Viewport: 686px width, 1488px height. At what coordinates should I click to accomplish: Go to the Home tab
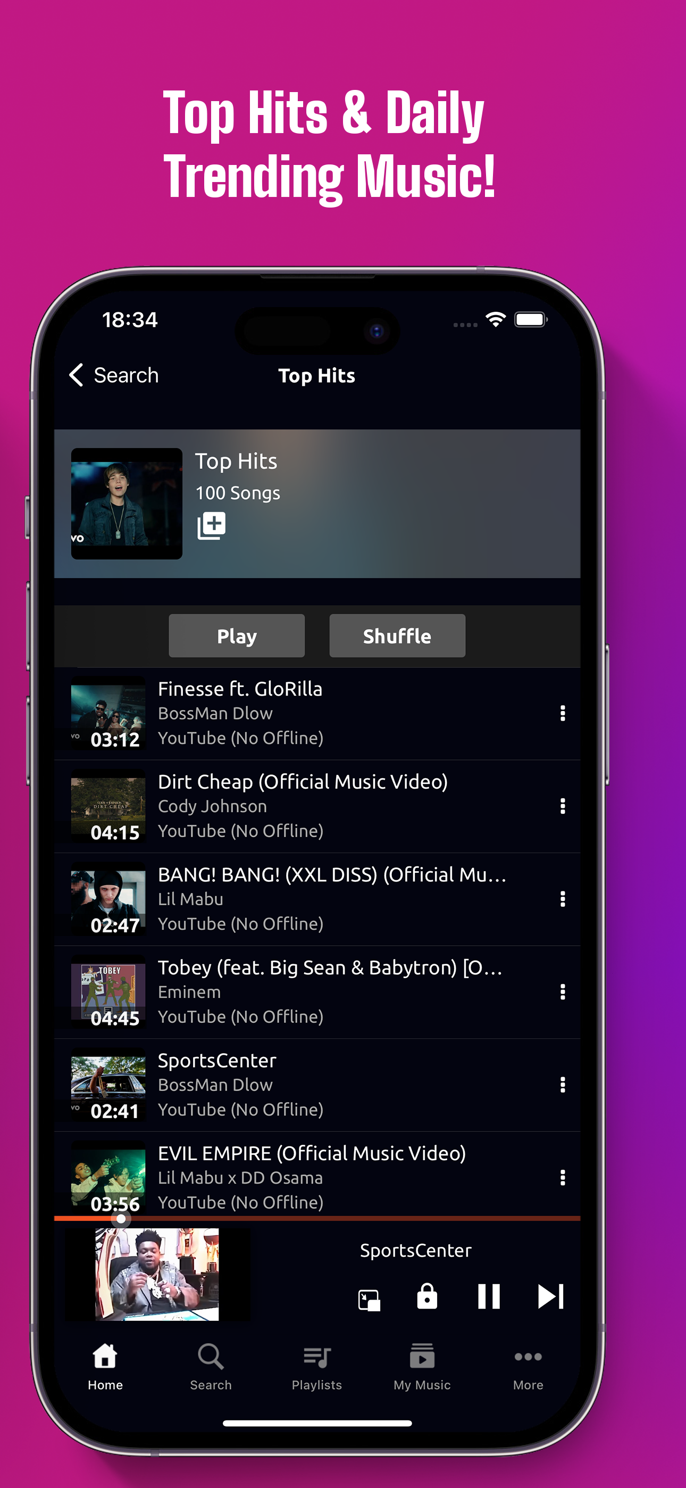pyautogui.click(x=105, y=1367)
